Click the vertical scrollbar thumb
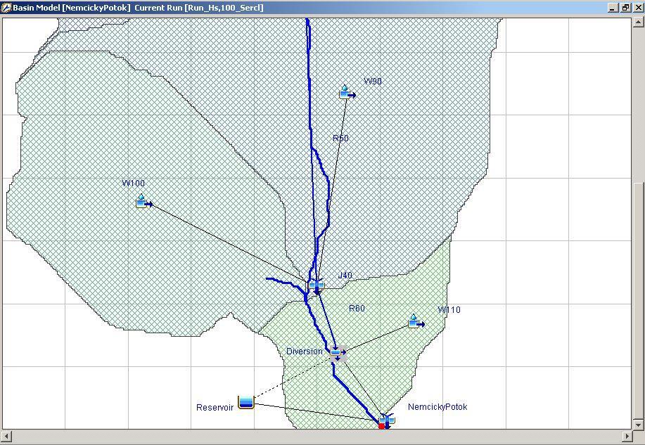Viewport: 645px width, 445px height. (x=638, y=301)
